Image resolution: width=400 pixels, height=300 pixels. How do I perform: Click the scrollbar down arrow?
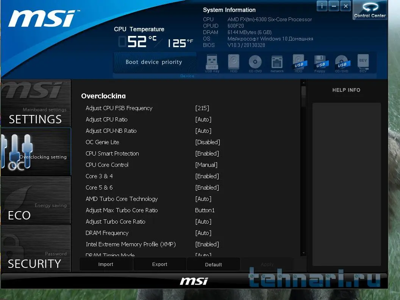[x=303, y=253]
